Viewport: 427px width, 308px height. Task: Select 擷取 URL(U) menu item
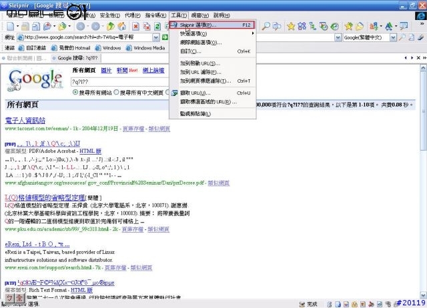[212, 93]
